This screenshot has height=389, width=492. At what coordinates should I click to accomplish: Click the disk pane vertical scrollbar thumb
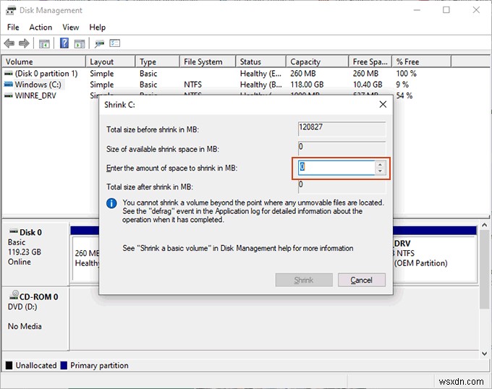point(484,270)
